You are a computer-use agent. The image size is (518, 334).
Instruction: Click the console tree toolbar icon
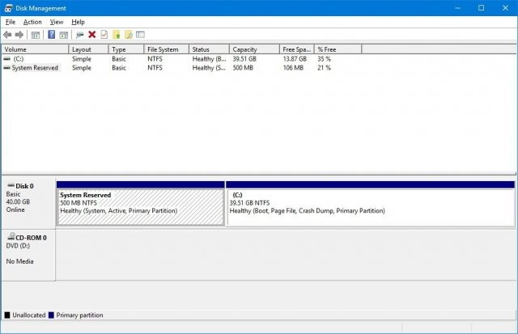36,35
